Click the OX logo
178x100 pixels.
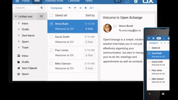[x=148, y=1]
